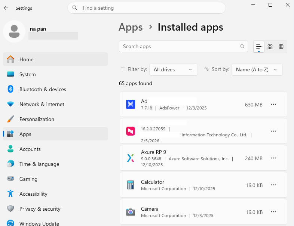The image size is (294, 226).
Task: Click the Calculator app icon
Action: [x=131, y=185]
